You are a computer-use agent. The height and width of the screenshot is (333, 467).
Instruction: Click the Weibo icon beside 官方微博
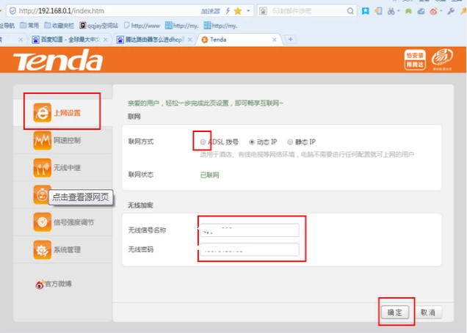click(x=41, y=284)
